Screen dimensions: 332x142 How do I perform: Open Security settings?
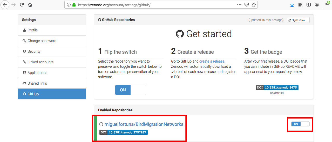pos(52,51)
